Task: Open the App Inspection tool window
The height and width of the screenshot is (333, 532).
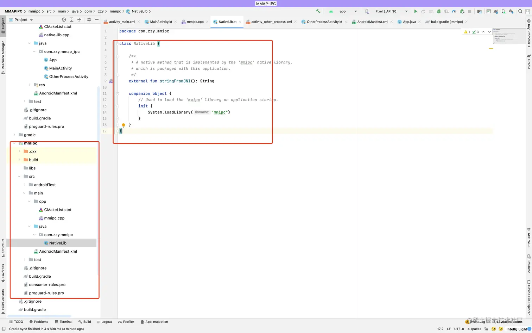Action: coord(154,322)
